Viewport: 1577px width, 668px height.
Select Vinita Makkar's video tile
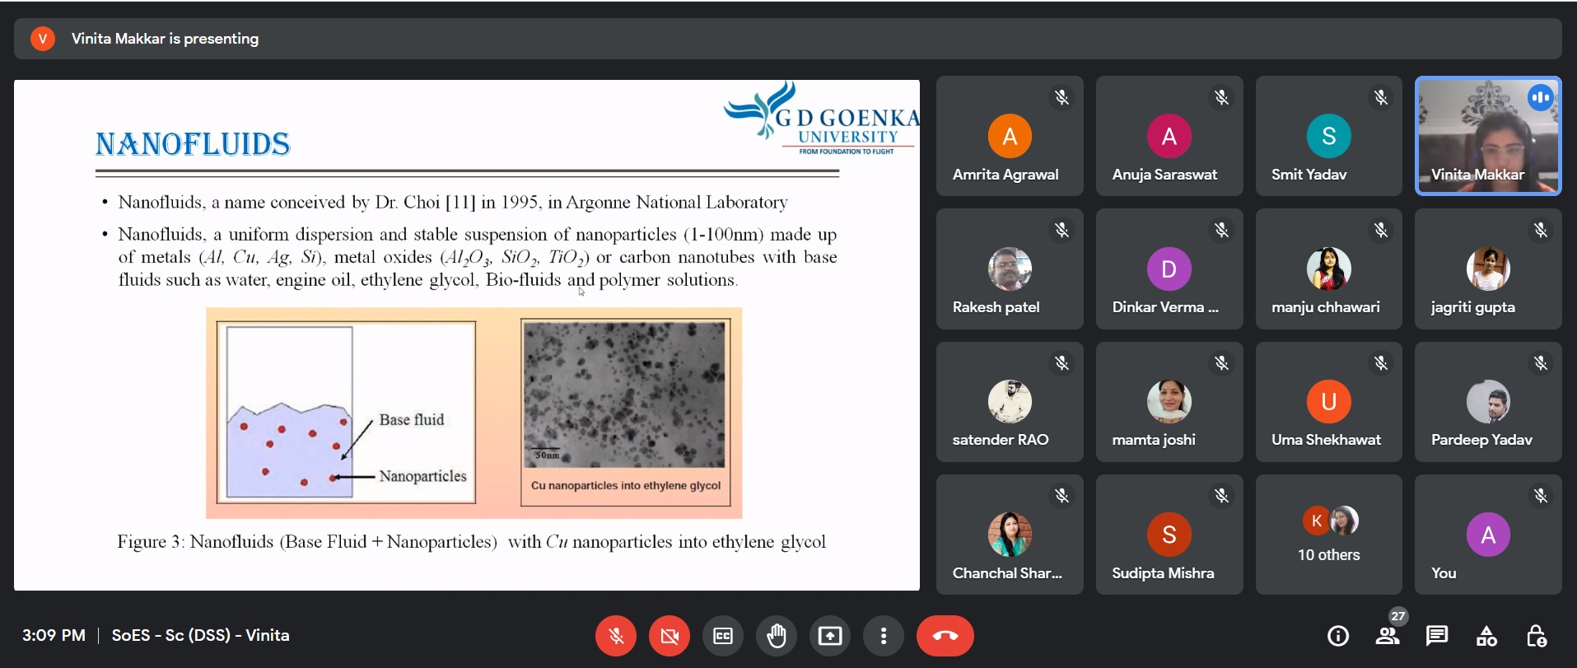tap(1487, 136)
